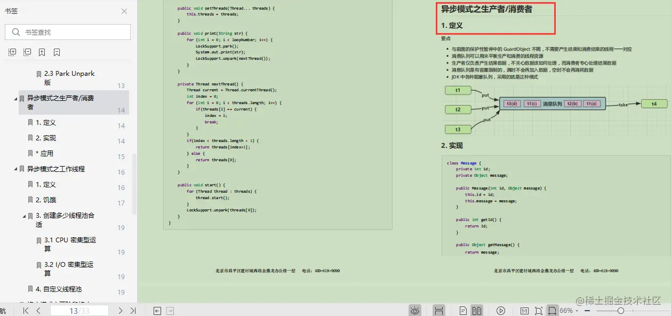Click the bookmarks panel vertical scrollbar

(134, 184)
